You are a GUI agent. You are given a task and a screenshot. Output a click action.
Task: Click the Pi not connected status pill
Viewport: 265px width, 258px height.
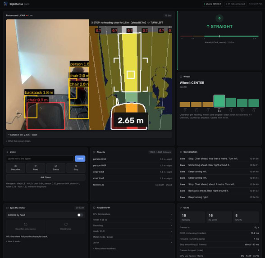[x=235, y=4]
